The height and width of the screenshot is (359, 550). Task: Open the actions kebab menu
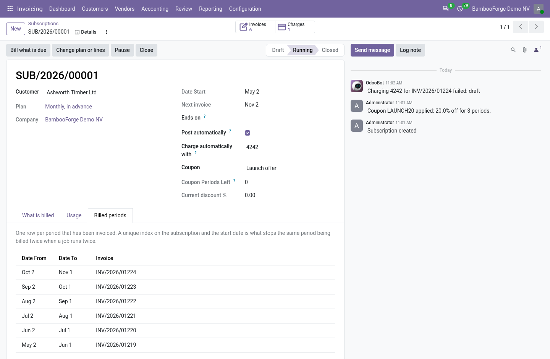pyautogui.click(x=107, y=32)
